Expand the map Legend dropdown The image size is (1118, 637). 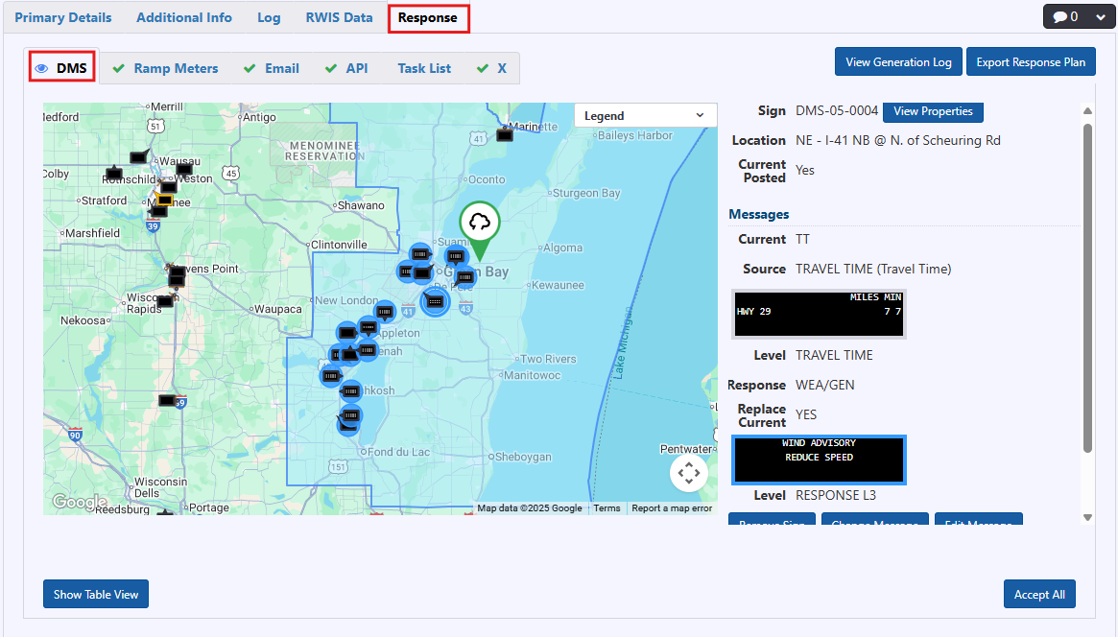tap(645, 116)
